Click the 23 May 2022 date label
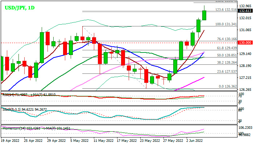Screen dimensions: 253x144 click(150, 141)
